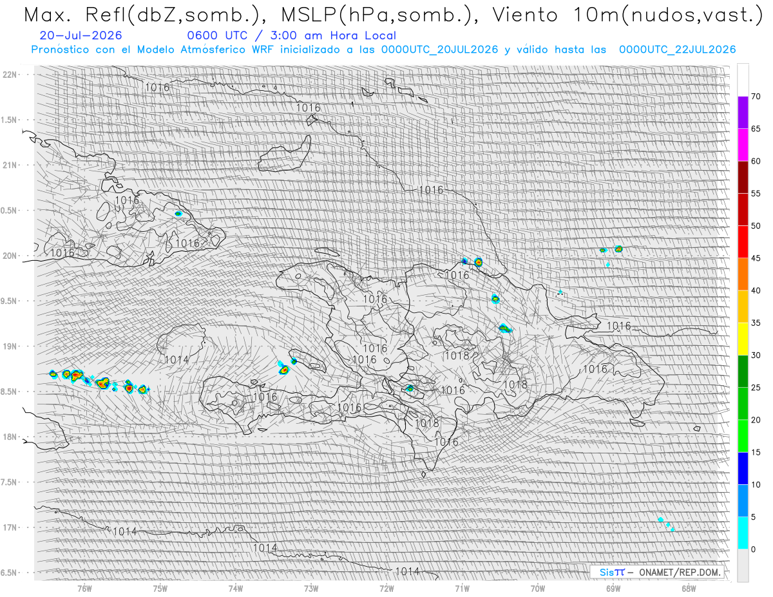Click the '45' value on the color scale

coord(756,258)
